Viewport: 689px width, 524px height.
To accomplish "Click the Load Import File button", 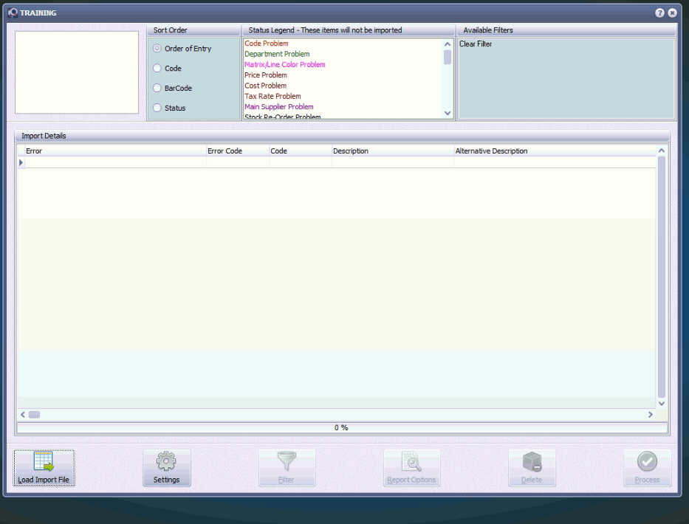I will [x=44, y=468].
